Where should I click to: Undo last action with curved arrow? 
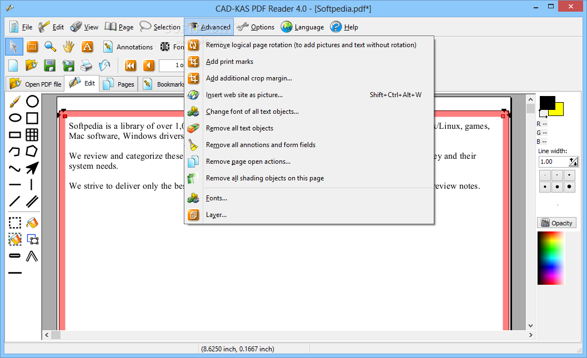pyautogui.click(x=104, y=65)
